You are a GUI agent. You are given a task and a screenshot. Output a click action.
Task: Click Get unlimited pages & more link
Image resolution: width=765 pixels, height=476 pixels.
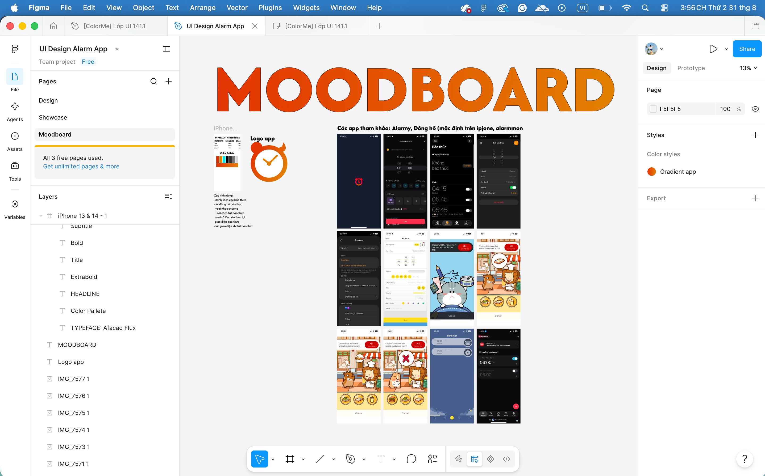click(x=81, y=166)
